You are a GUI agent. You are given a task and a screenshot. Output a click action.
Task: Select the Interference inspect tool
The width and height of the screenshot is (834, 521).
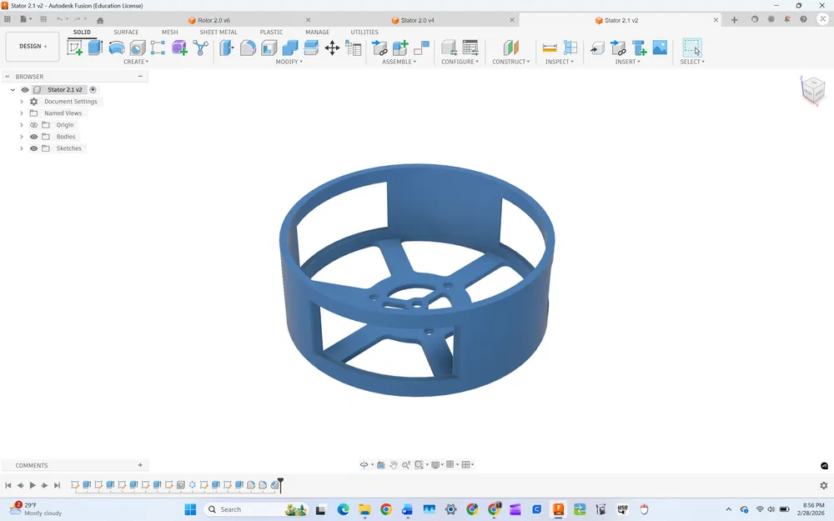tap(570, 48)
